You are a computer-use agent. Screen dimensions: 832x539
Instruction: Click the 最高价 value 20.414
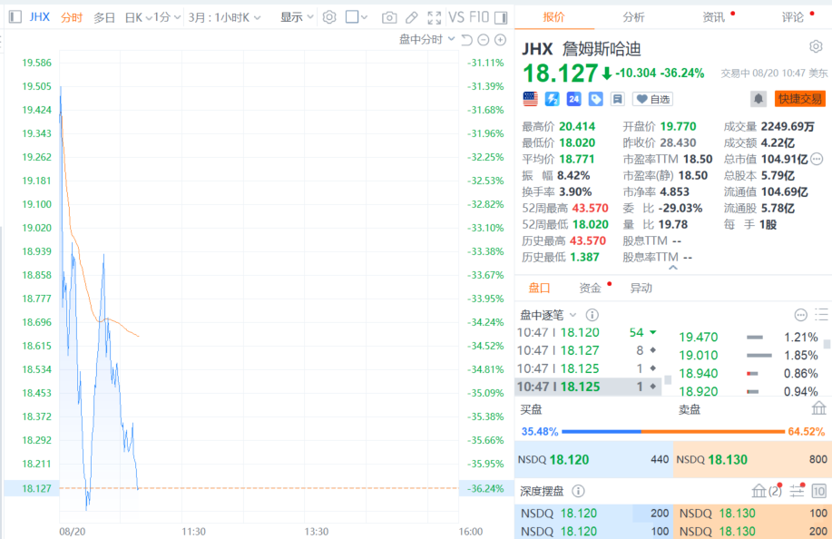coord(577,126)
